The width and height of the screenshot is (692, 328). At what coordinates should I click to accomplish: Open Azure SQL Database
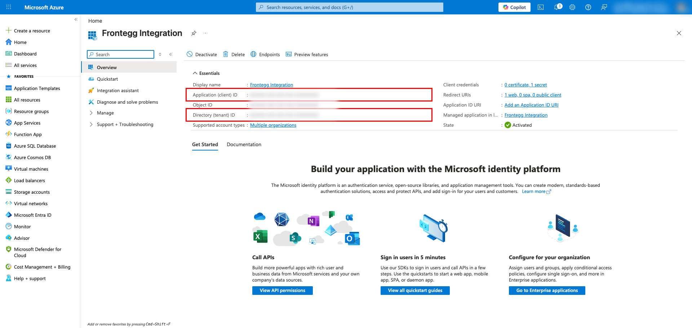(35, 146)
